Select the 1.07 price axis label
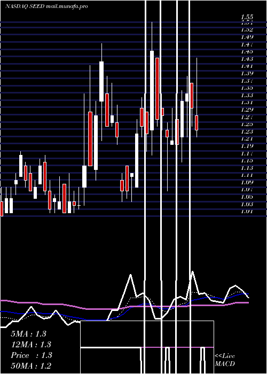Viewport: 267px width, 374px height. point(247,190)
